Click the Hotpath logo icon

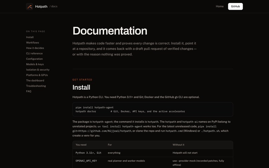click(x=29, y=7)
